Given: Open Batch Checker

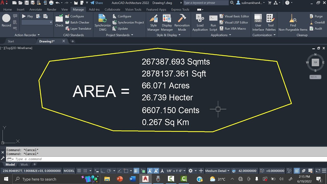Looking at the screenshot, I should coord(77,22).
